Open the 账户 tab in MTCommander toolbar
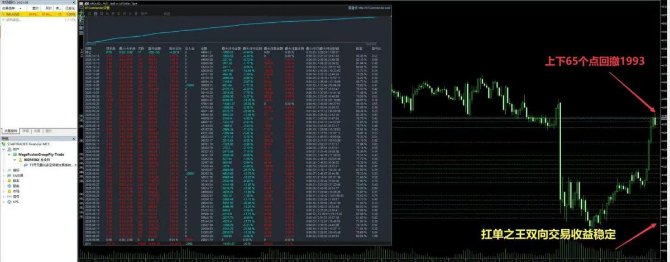 pos(144,13)
